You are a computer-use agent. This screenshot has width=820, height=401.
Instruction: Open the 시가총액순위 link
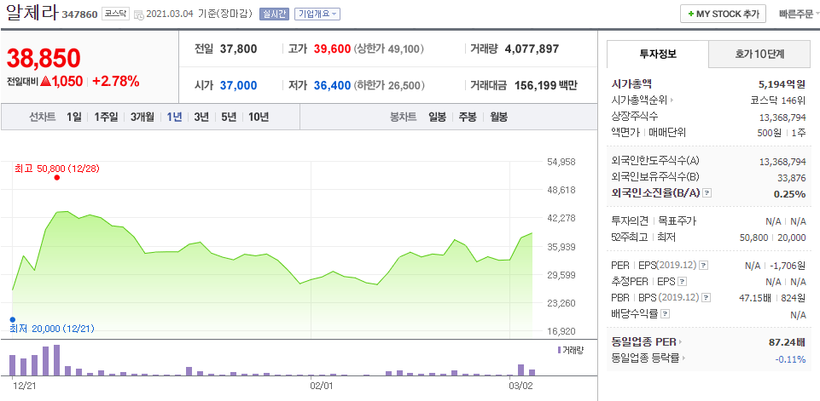643,100
